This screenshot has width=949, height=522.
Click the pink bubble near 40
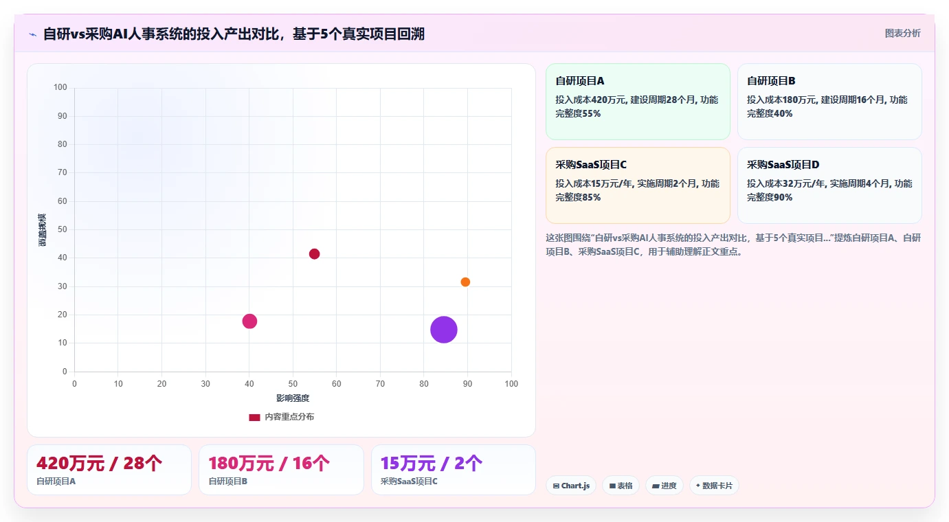point(249,321)
